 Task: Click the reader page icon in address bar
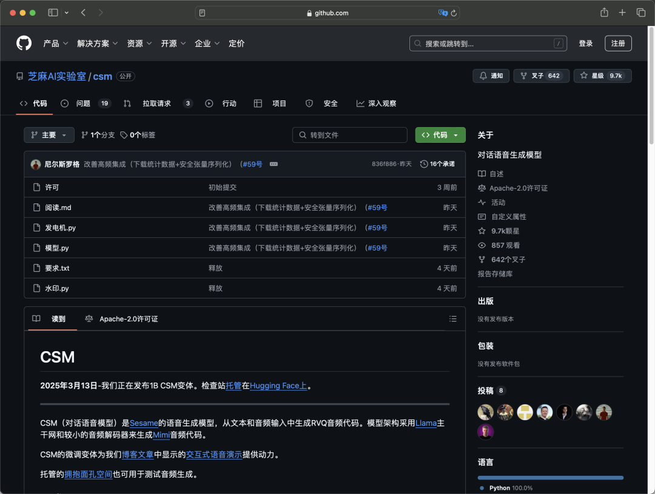pyautogui.click(x=202, y=13)
